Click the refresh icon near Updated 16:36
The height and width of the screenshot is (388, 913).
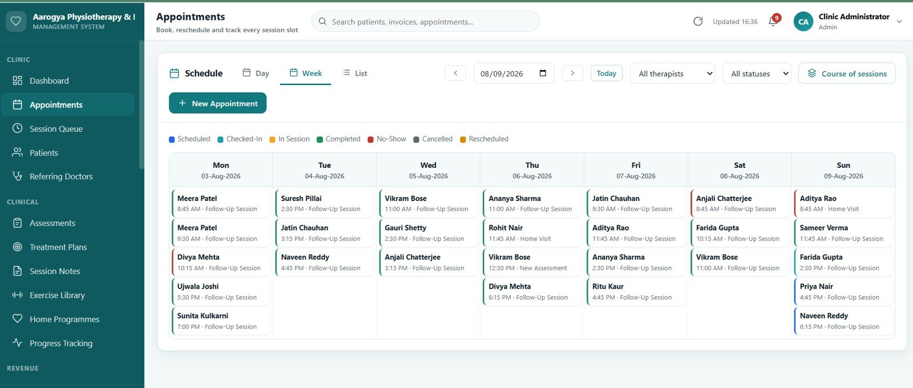[x=698, y=22]
